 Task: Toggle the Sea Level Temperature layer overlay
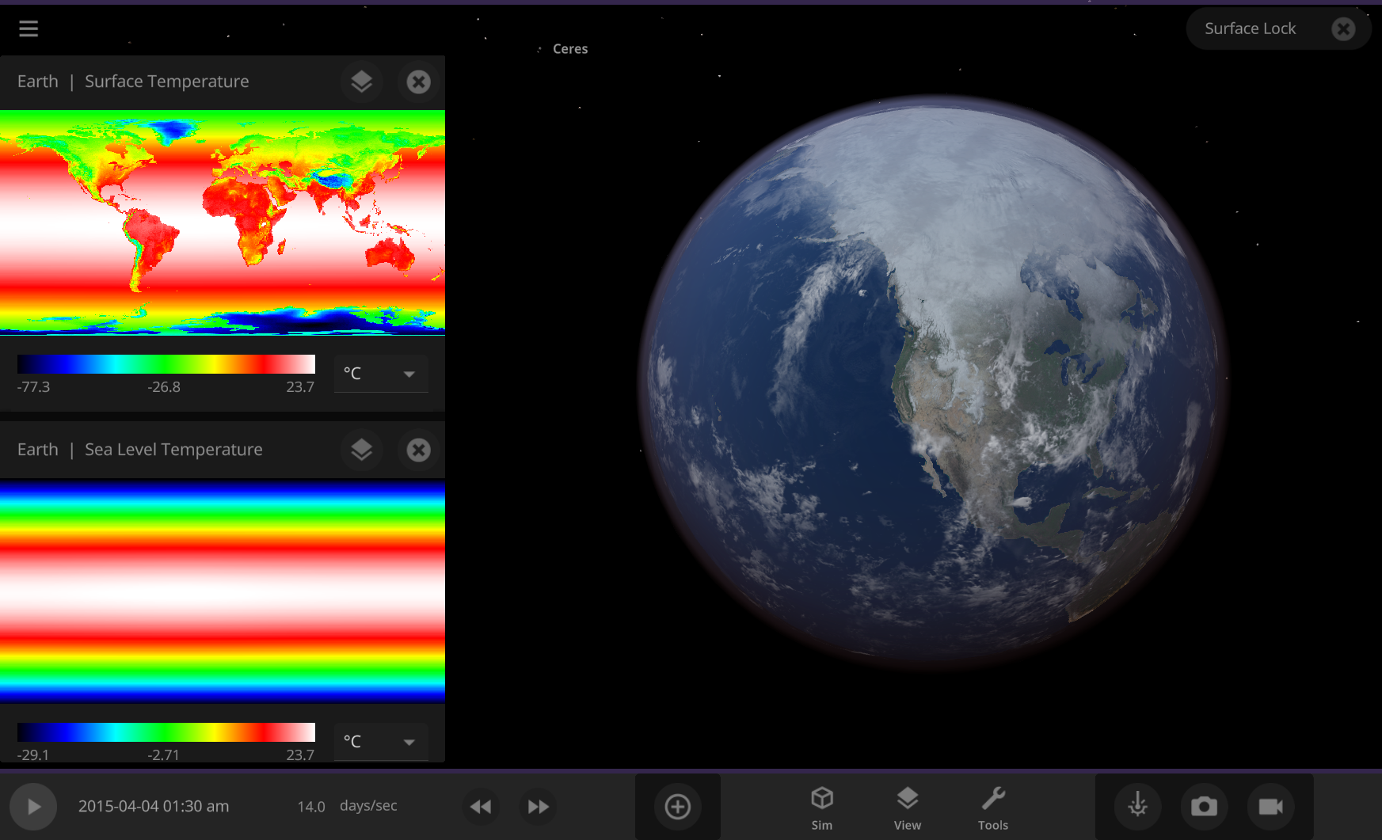[362, 450]
